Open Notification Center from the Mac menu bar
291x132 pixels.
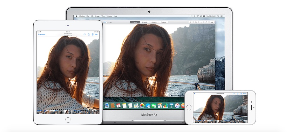click(221, 16)
